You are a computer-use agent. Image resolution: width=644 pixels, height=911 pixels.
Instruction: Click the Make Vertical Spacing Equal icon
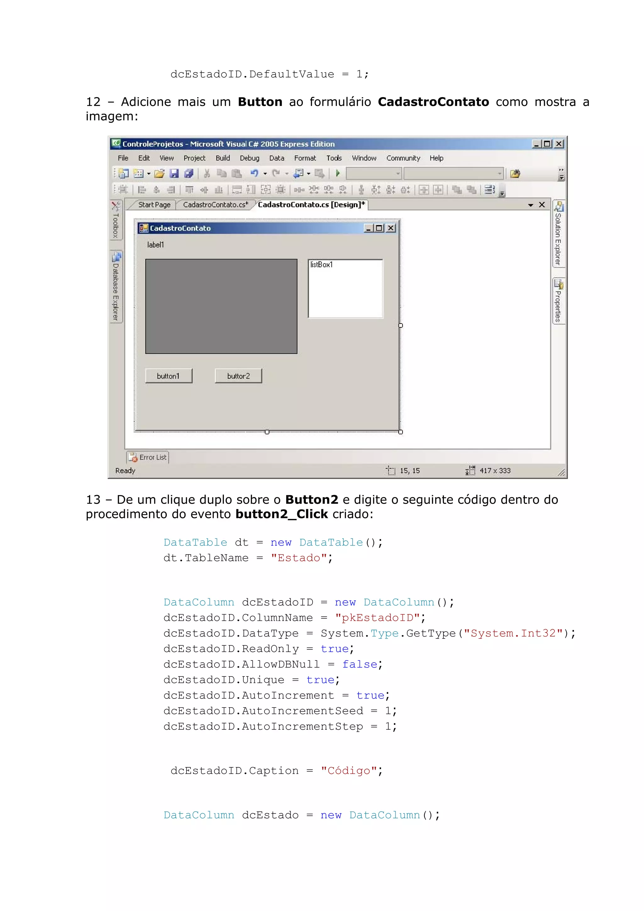tap(361, 190)
